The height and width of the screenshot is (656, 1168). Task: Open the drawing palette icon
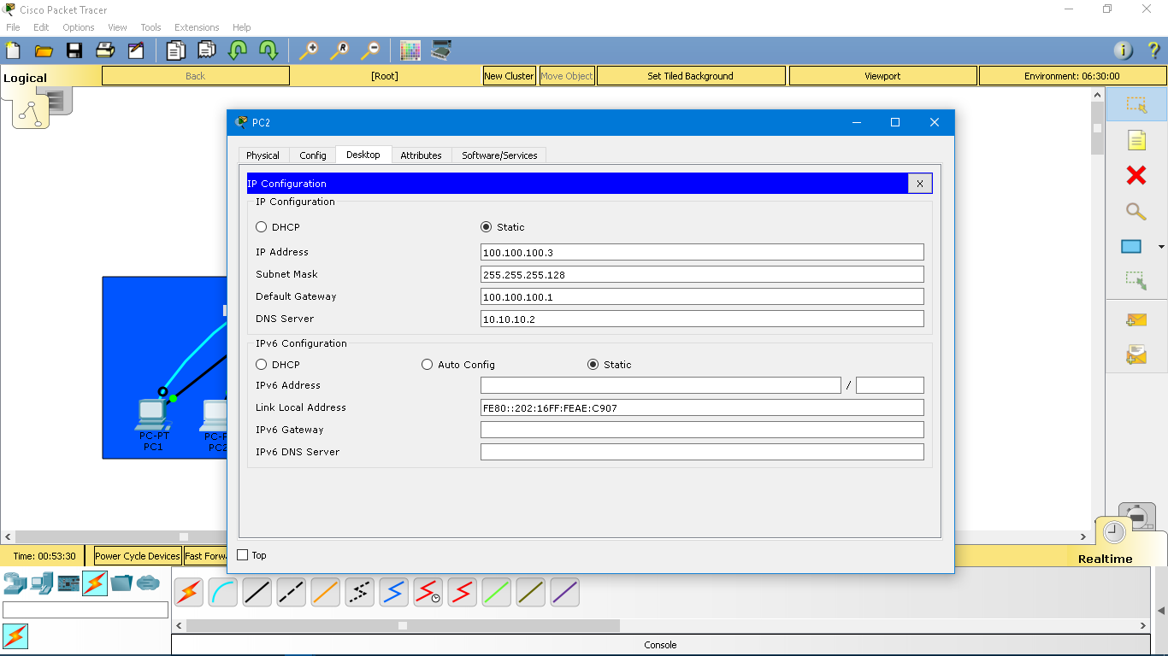pyautogui.click(x=410, y=50)
